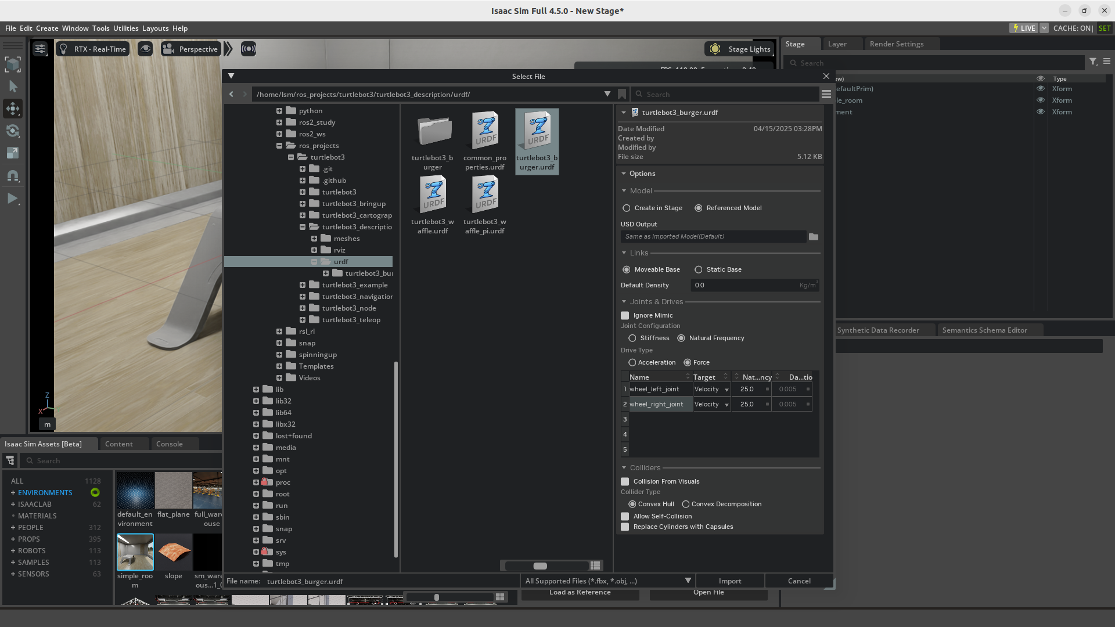Viewport: 1115px width, 627px height.
Task: Enable Ignore Mimic checkbox
Action: [625, 315]
